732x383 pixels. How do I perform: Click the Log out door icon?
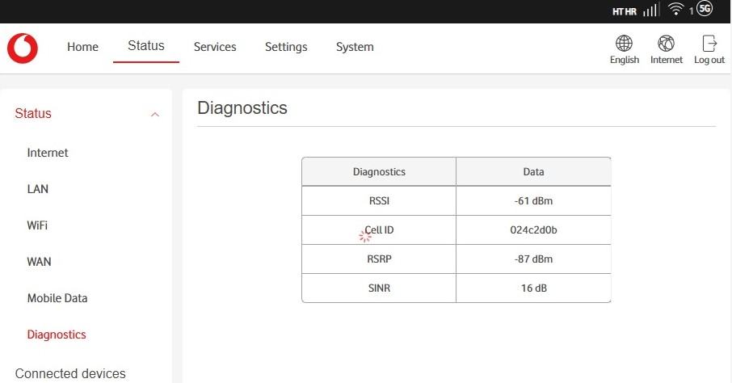pyautogui.click(x=709, y=44)
